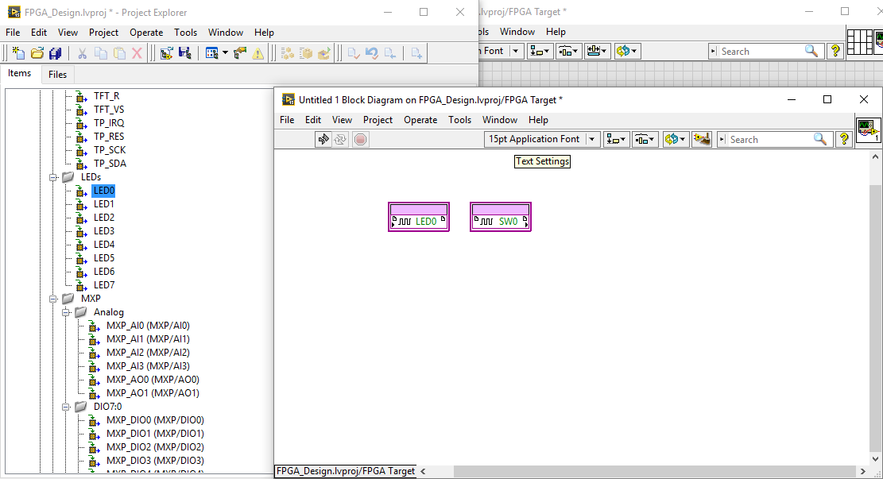Select the SW0 I/O node on the diagram

[501, 217]
